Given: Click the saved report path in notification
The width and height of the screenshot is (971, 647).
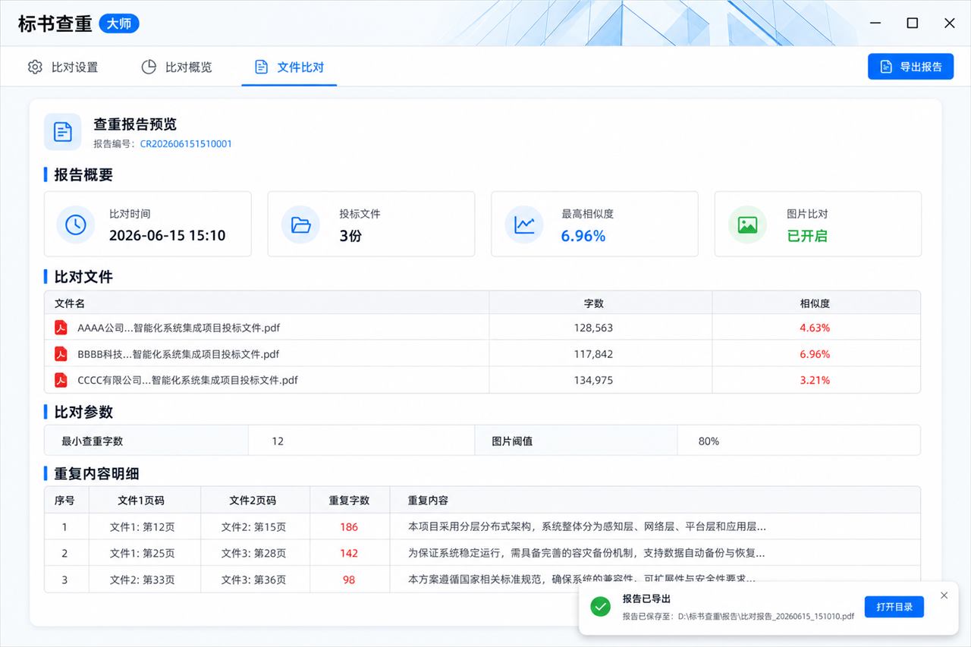Looking at the screenshot, I should [766, 617].
